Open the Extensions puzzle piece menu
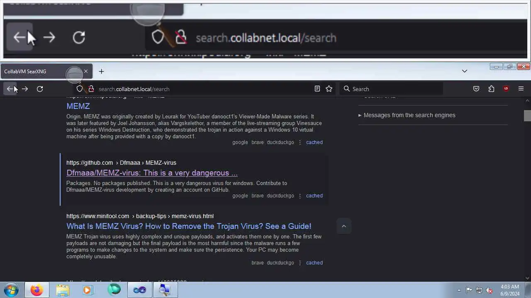531x298 pixels. [491, 89]
